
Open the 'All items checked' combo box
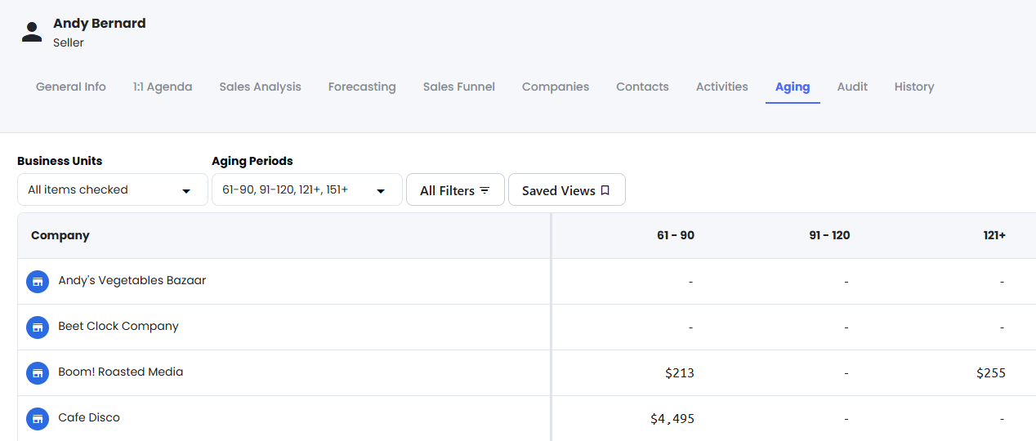point(113,189)
